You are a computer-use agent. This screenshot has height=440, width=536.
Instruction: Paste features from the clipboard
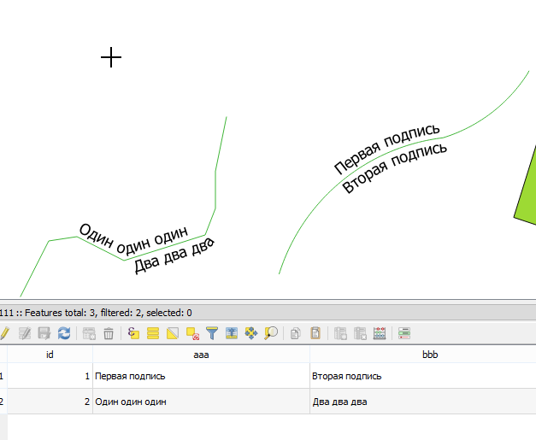[x=315, y=332]
